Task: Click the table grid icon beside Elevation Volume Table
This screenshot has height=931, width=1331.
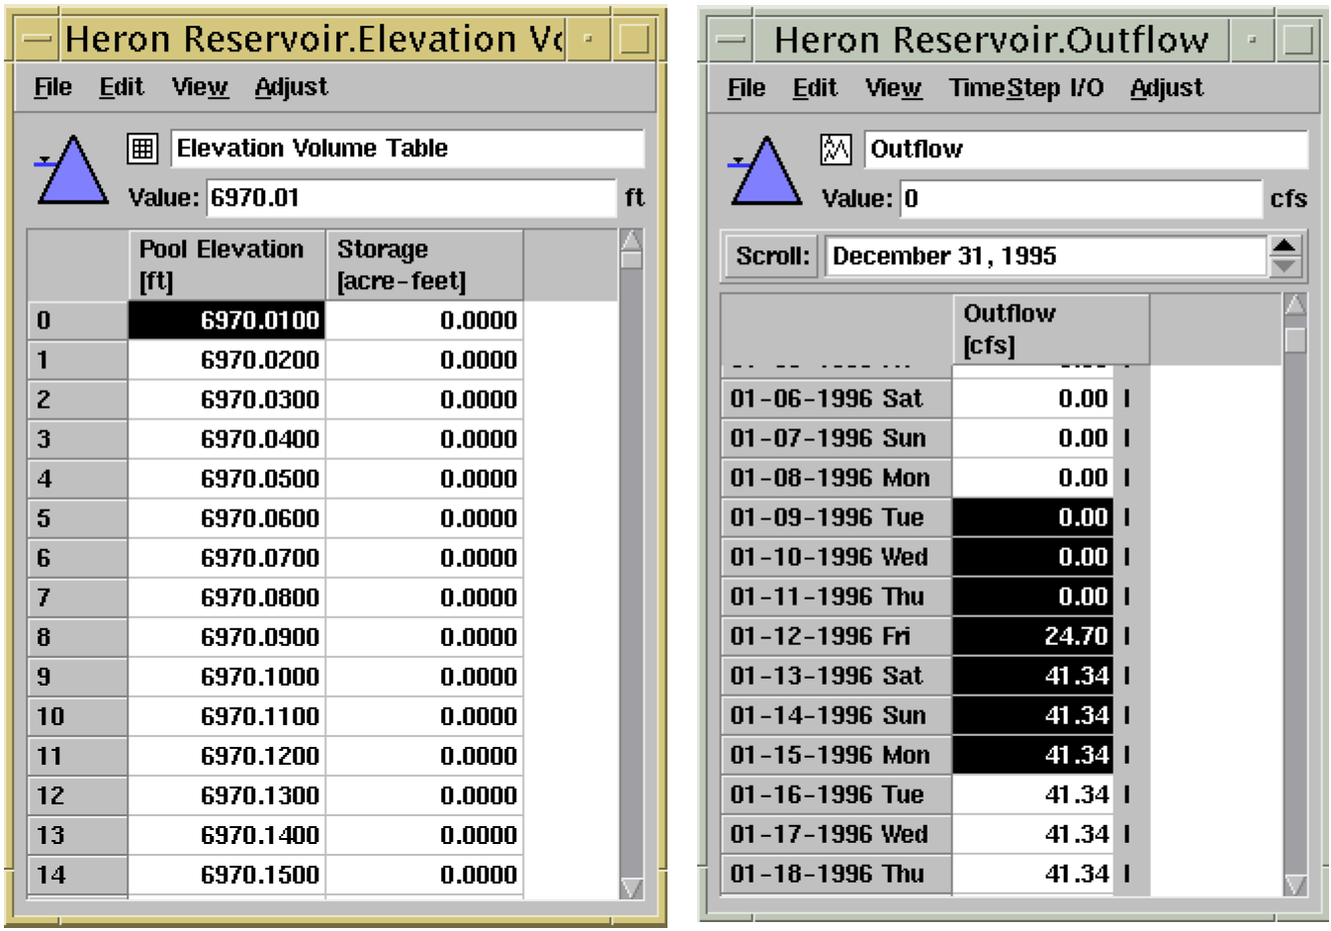Action: (x=142, y=148)
